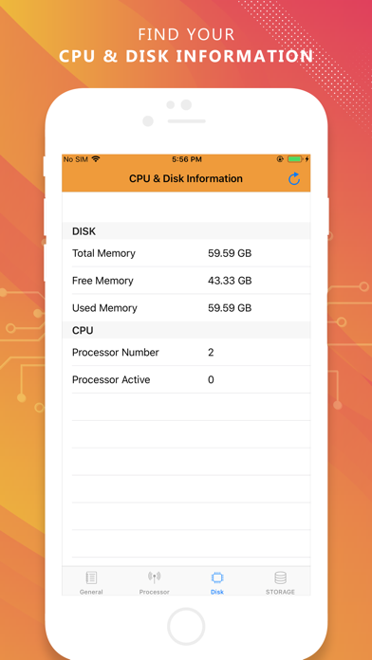
Task: Switch to the Processor tab
Action: pos(154,582)
